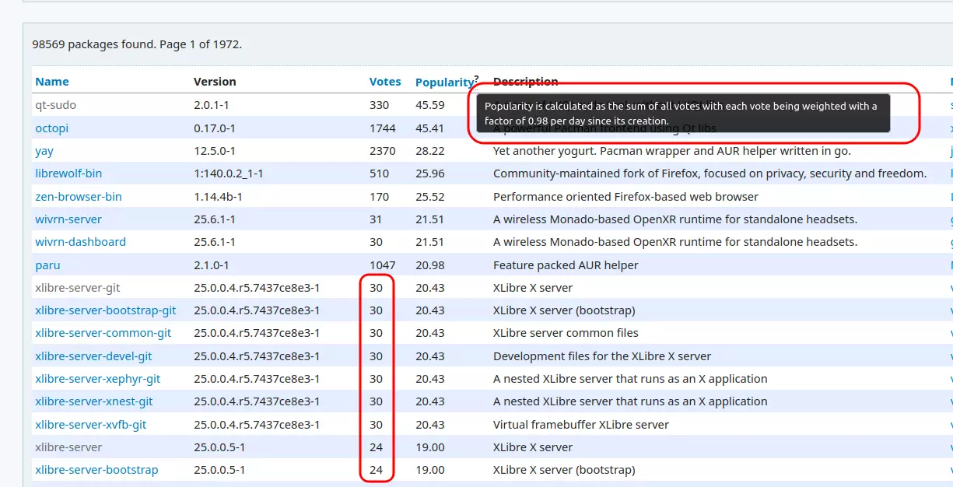Open the zen-browser-bin package link
953x487 pixels.
pyautogui.click(x=79, y=197)
